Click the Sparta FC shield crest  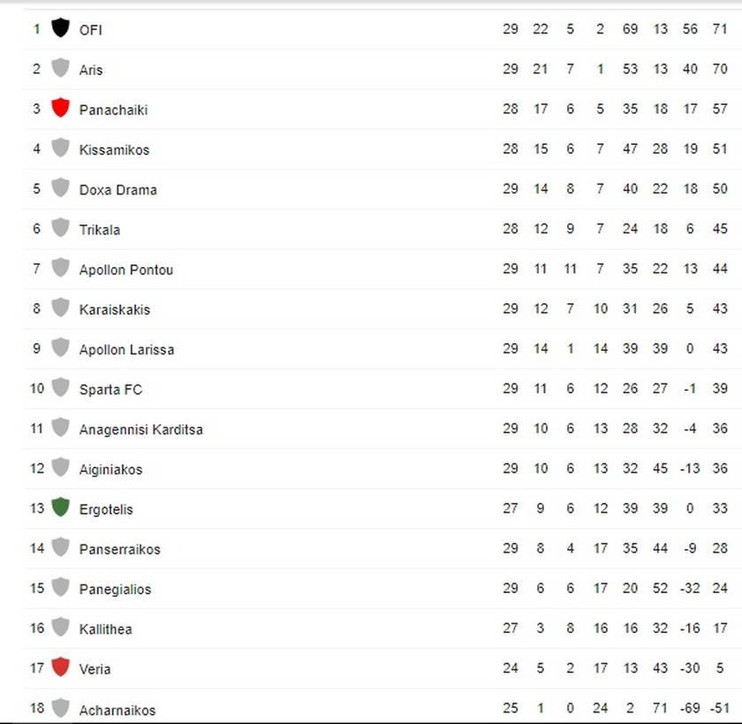[x=60, y=388]
